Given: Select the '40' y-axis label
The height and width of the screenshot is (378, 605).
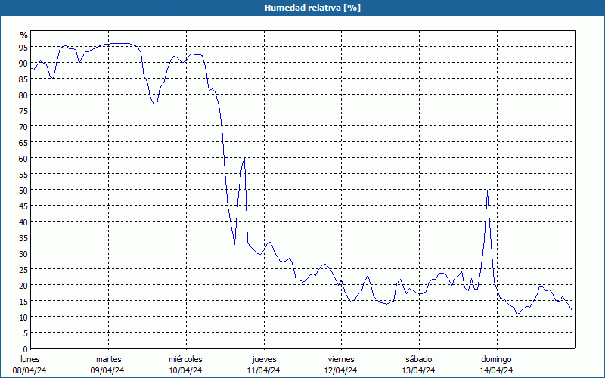Looking at the screenshot, I should click(x=23, y=222).
